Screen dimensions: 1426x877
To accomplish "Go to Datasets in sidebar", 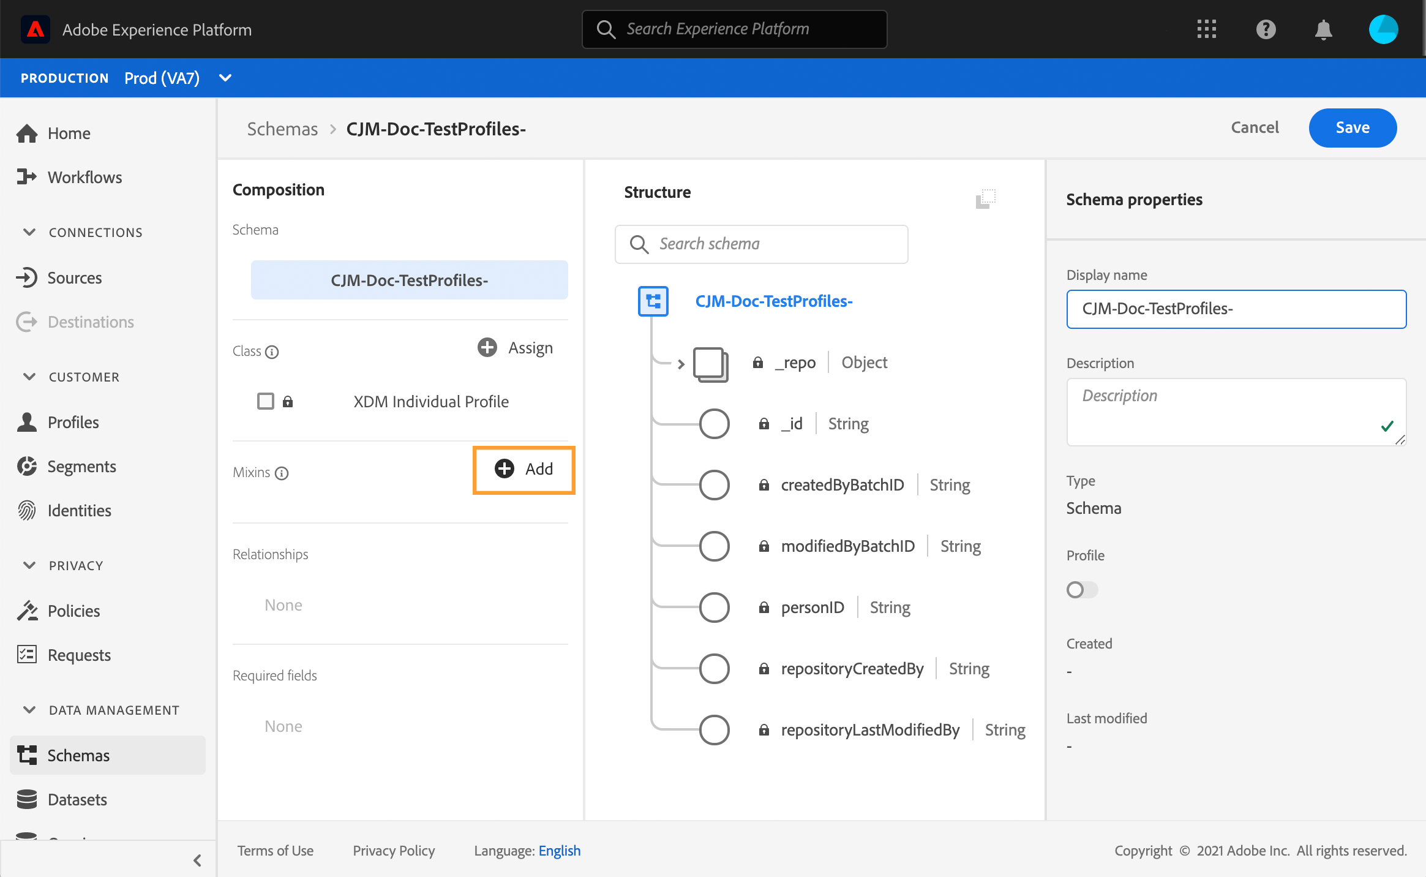I will coord(77,799).
